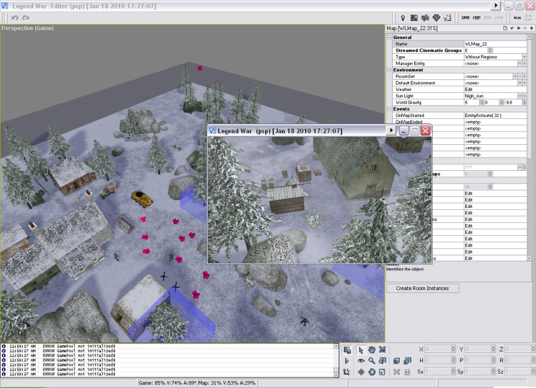Image resolution: width=536 pixels, height=388 pixels.
Task: Activate the pan hand tool
Action: [371, 351]
